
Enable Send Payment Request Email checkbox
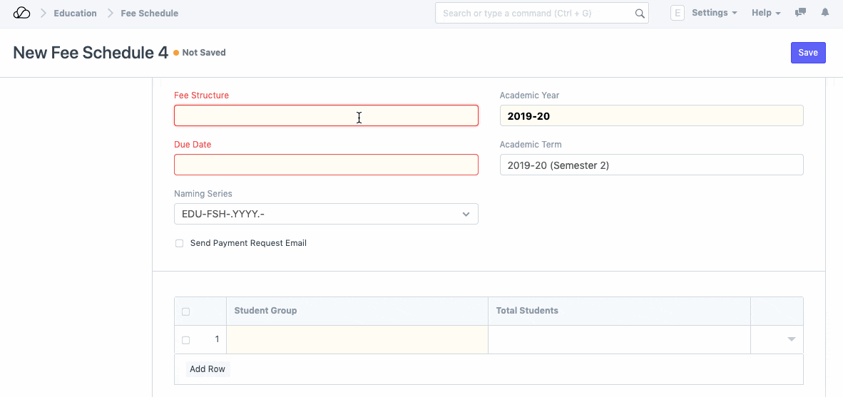(180, 244)
